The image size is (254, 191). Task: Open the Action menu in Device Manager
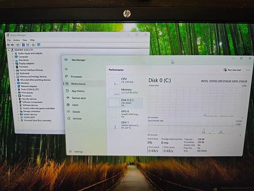tap(16, 40)
